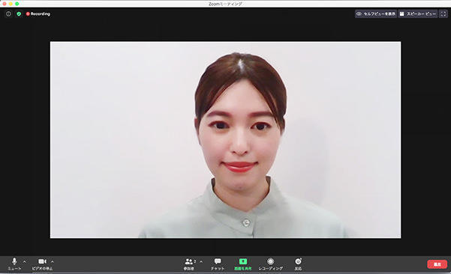
Task: Open meeting info circle icon
Action: (x=8, y=13)
